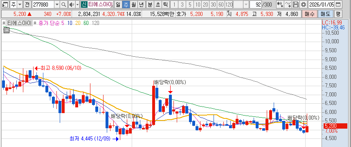Switch to tick (틱) chart

pyautogui.click(x=165, y=4)
